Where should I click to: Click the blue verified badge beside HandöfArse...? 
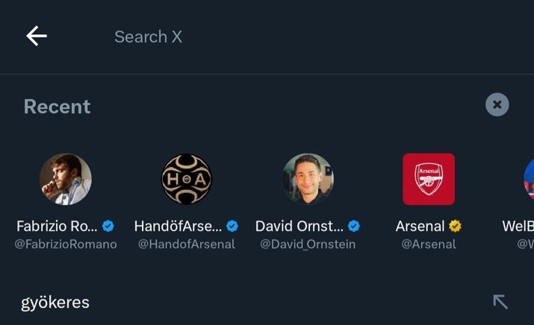[x=232, y=226]
